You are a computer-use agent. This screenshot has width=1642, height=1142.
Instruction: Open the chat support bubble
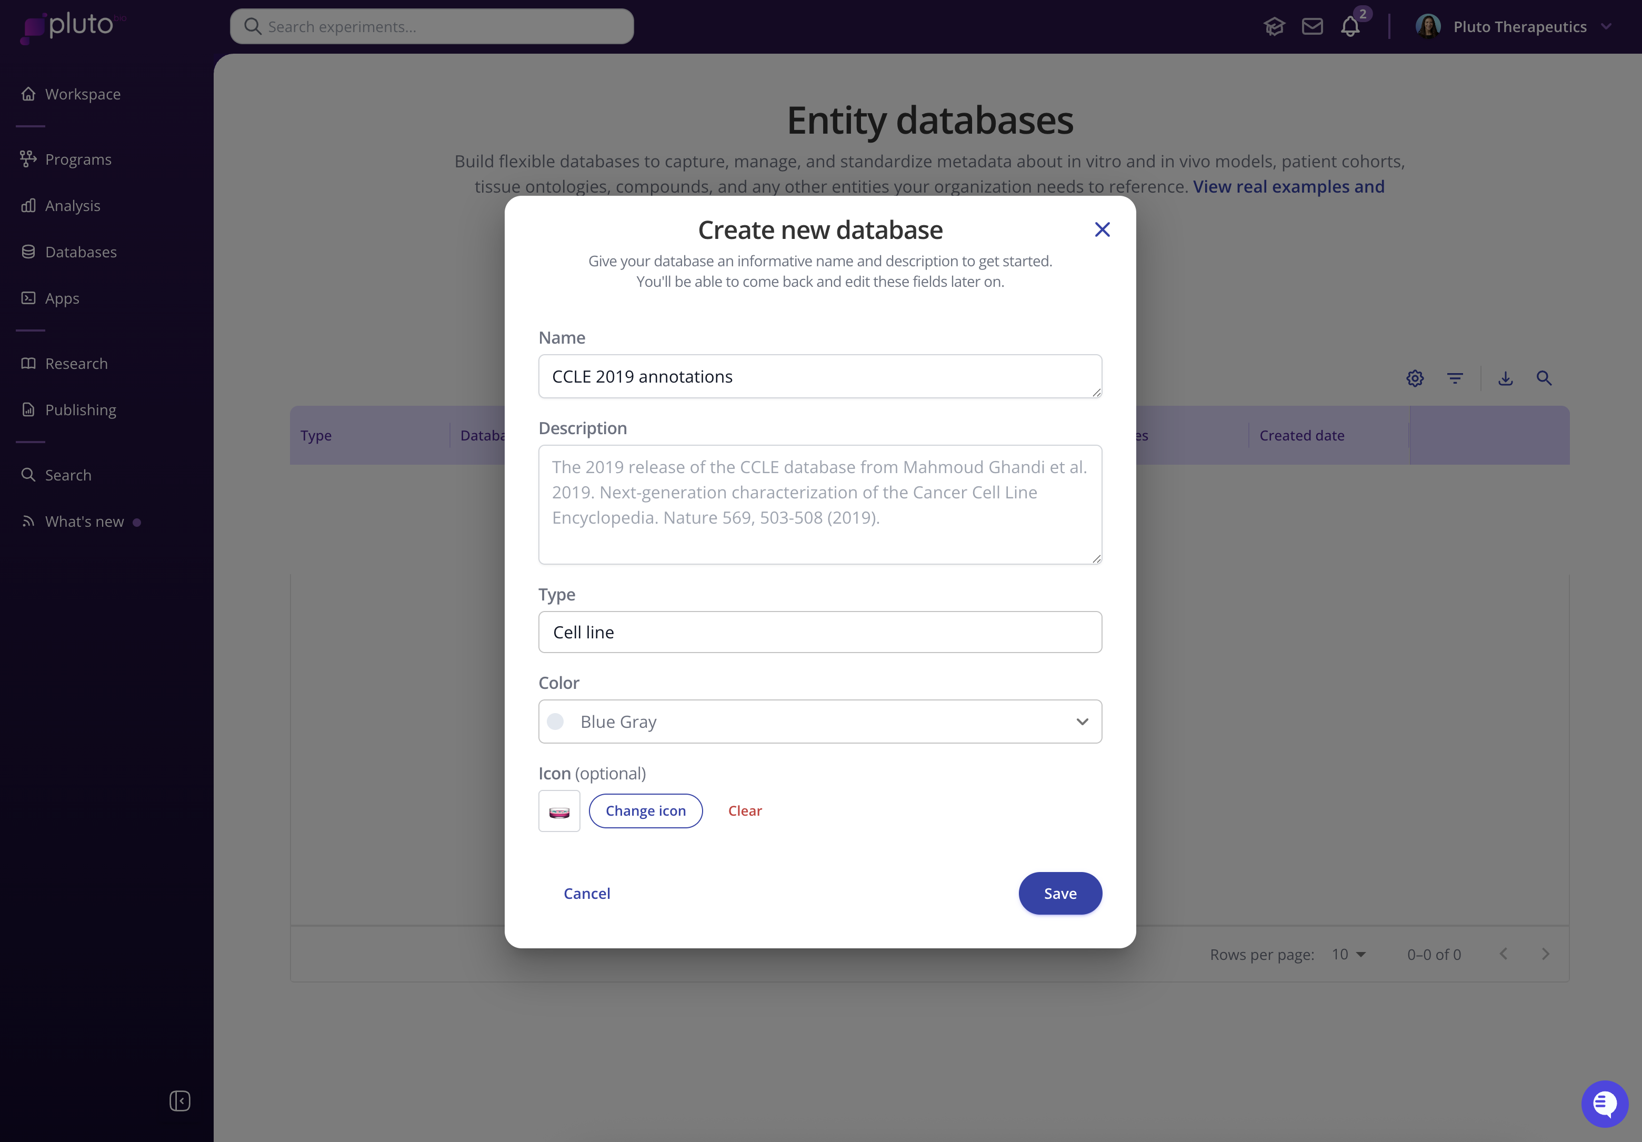(1604, 1104)
